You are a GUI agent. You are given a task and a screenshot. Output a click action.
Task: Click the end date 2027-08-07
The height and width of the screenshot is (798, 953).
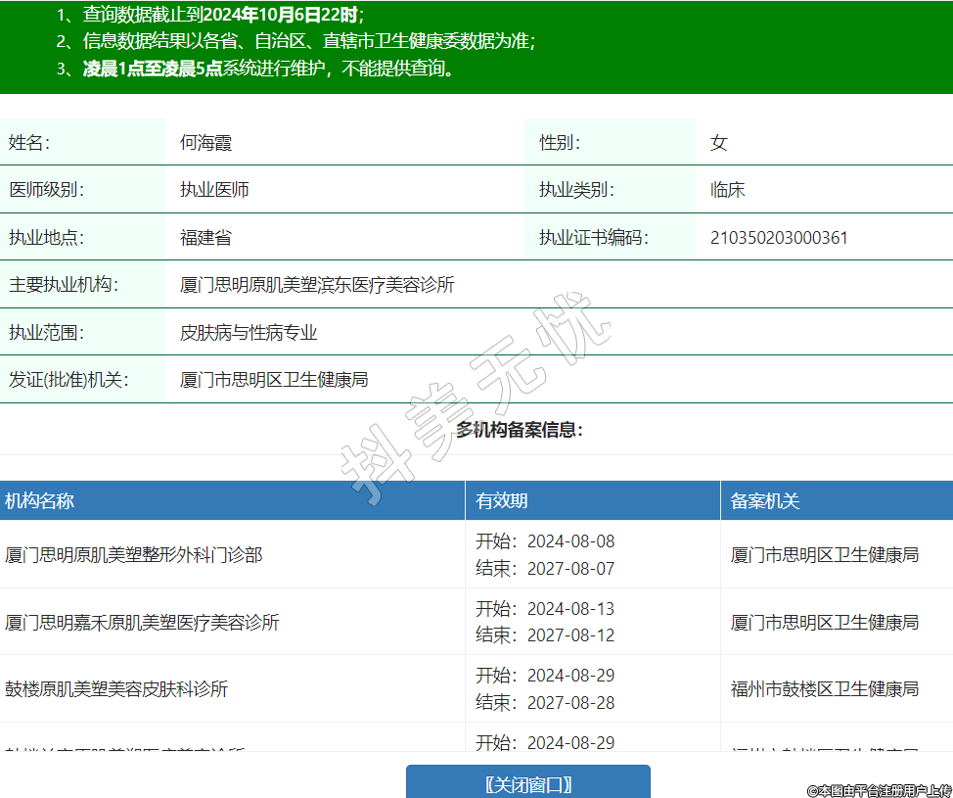pos(570,569)
